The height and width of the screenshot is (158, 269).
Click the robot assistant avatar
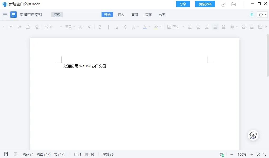click(x=253, y=135)
